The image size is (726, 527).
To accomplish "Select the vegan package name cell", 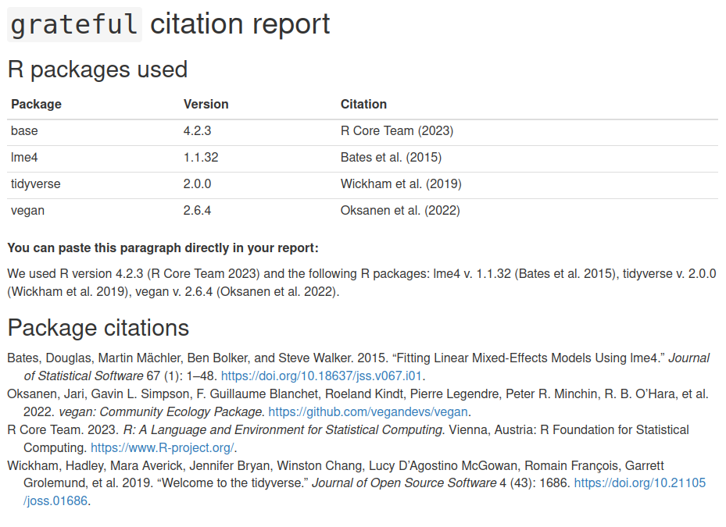I will [27, 211].
